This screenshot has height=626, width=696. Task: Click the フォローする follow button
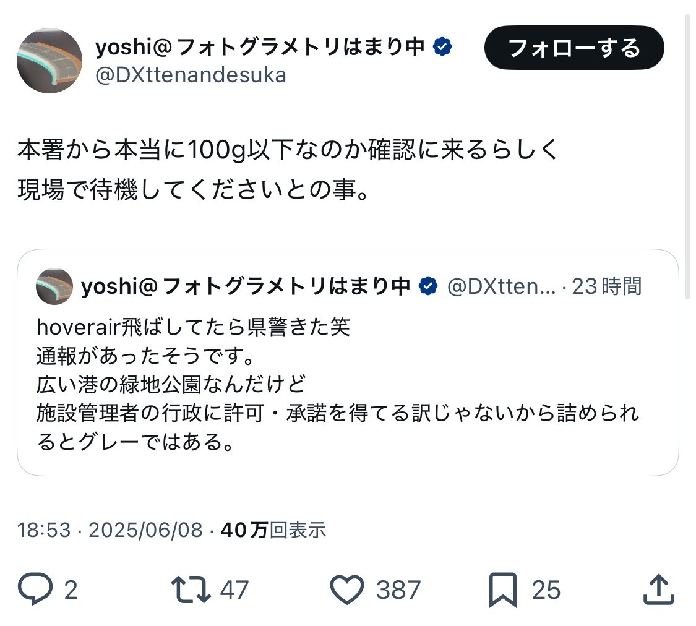click(574, 48)
